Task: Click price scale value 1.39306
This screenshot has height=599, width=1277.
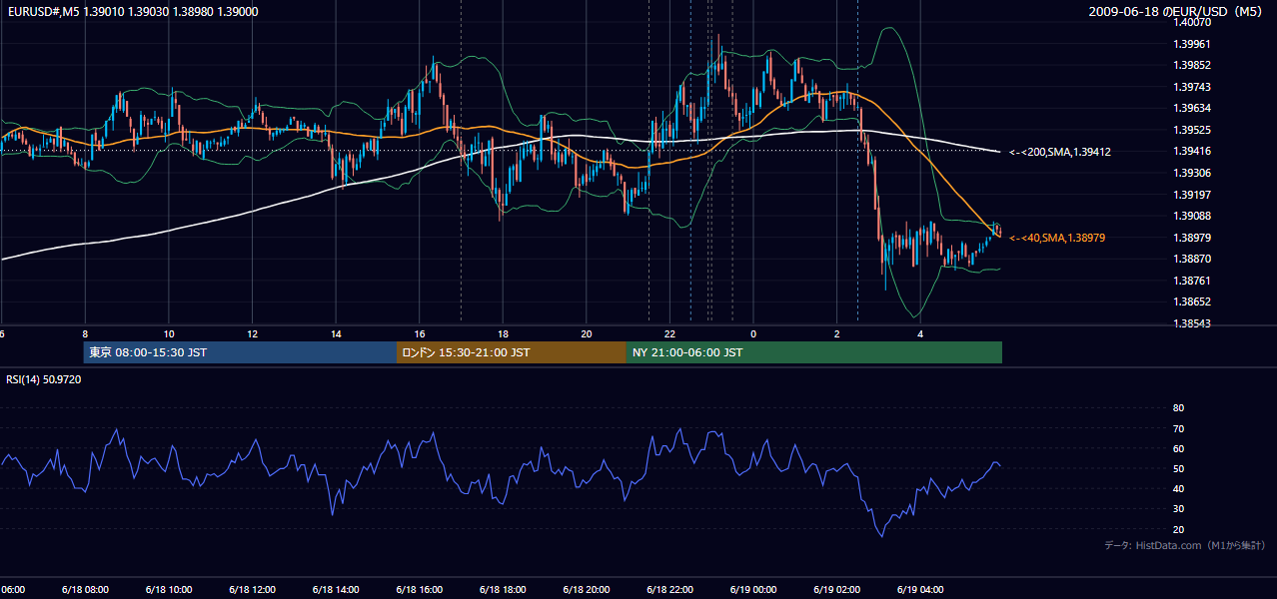Action: click(1193, 173)
